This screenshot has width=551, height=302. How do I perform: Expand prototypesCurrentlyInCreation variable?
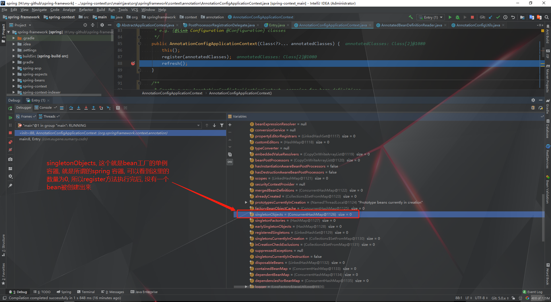246,202
